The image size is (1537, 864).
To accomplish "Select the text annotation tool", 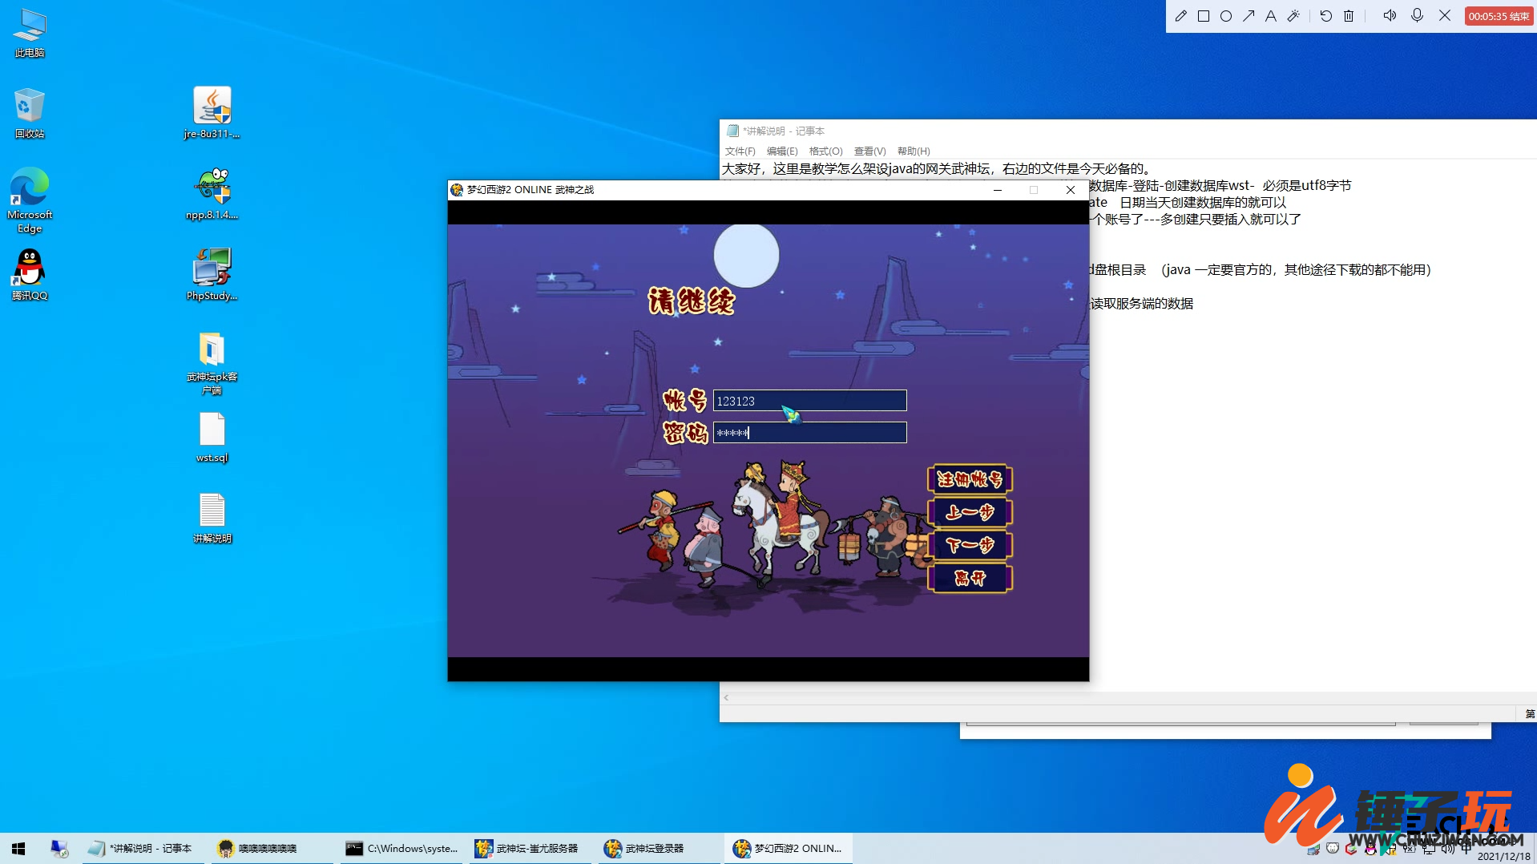I will (x=1270, y=16).
